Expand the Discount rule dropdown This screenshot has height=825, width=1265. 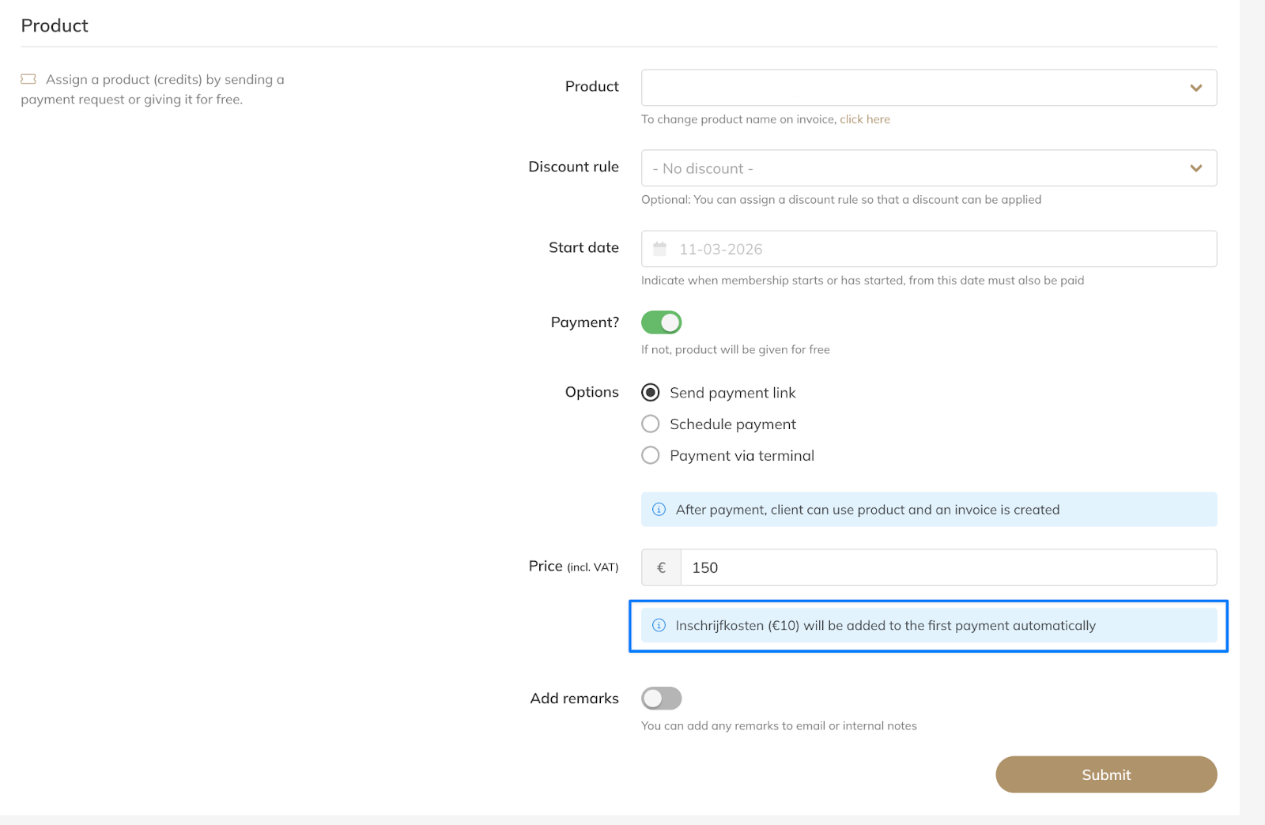[928, 168]
